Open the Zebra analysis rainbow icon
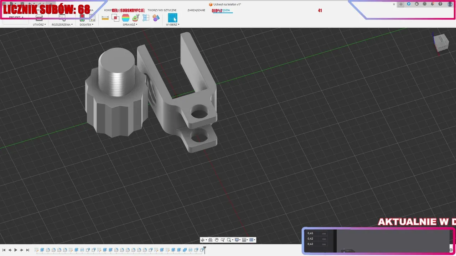 [125, 18]
